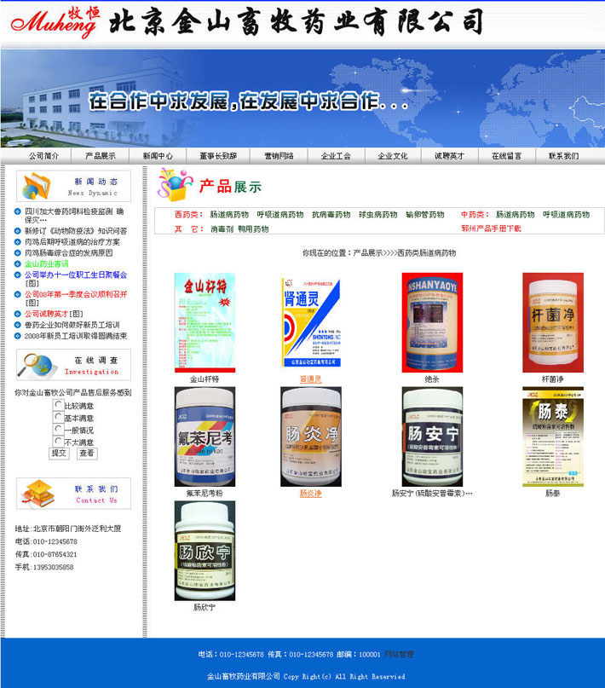Viewport: 605px width, 688px height.
Task: Open green 金山药业喜讯 news link
Action: coord(47,263)
